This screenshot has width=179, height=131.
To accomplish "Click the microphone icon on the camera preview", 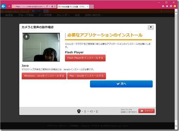I will coord(26,37).
